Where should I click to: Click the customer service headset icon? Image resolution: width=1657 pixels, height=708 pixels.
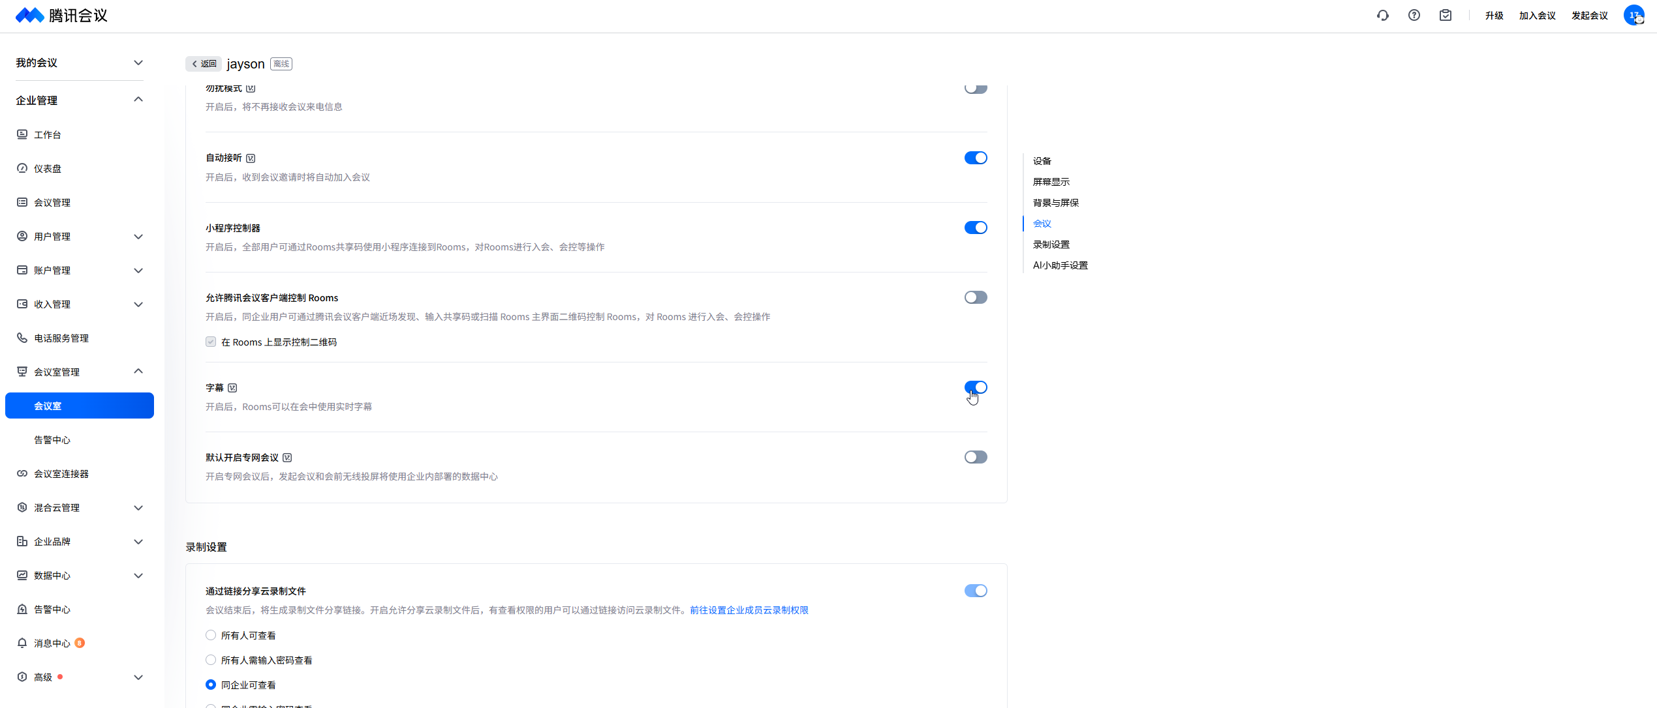(x=1382, y=16)
